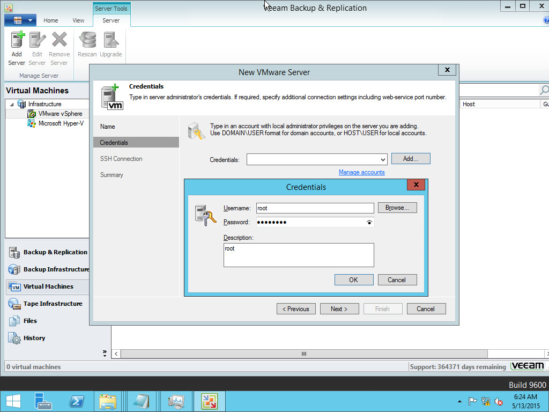Toggle password visibility eye icon
Viewport: 549px width, 412px height.
pyautogui.click(x=369, y=222)
